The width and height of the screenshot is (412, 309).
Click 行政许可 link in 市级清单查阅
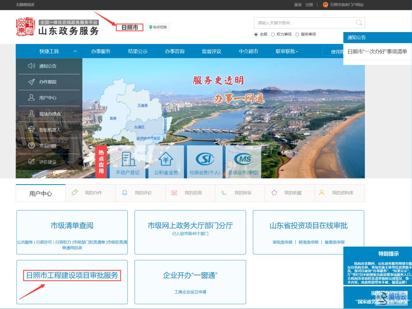(44, 242)
